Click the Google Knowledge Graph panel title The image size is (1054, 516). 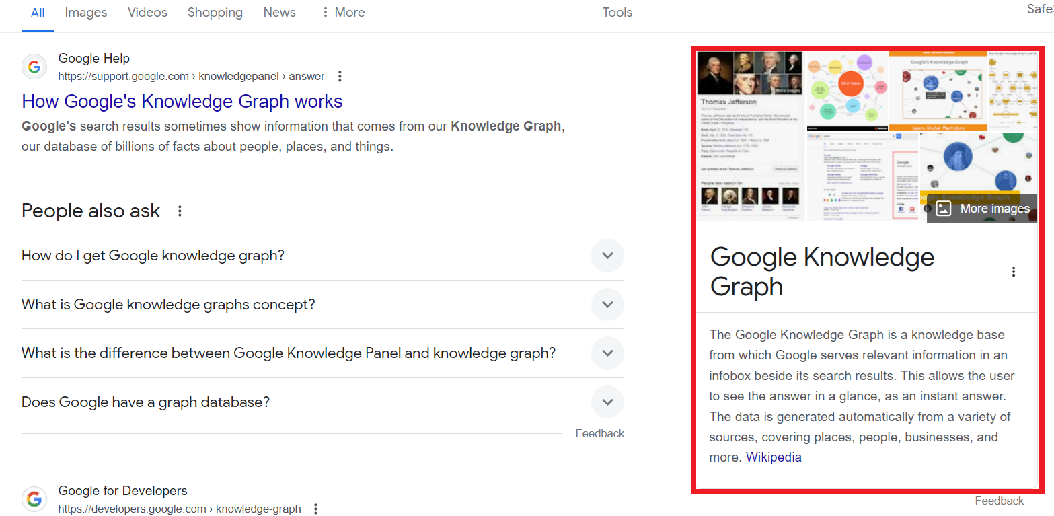click(822, 272)
